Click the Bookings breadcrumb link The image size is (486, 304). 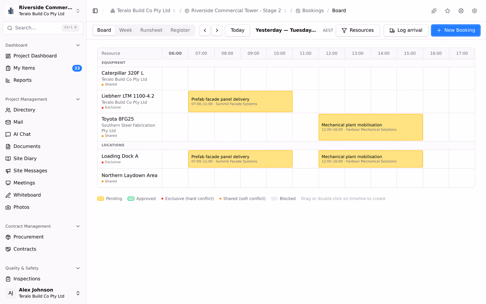(x=309, y=11)
